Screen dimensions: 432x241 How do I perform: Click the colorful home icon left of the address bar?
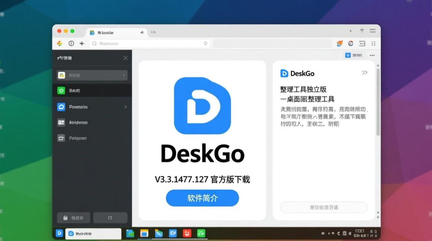(59, 43)
